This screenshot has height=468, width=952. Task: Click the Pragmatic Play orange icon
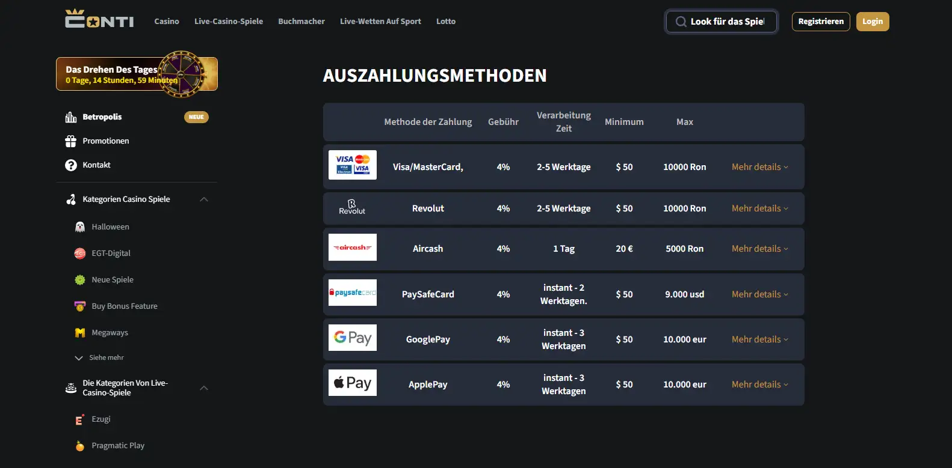click(80, 446)
